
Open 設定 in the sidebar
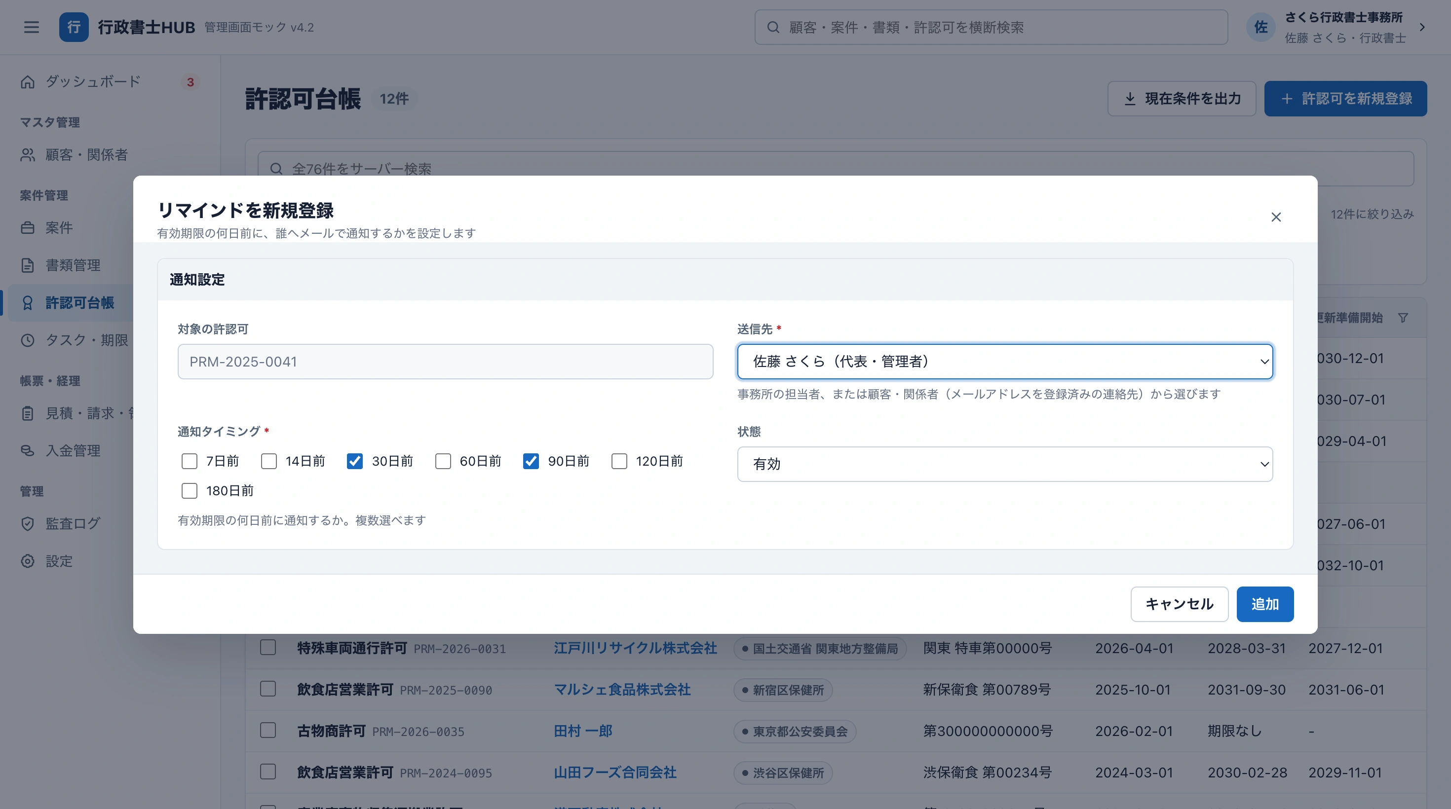[x=71, y=561]
